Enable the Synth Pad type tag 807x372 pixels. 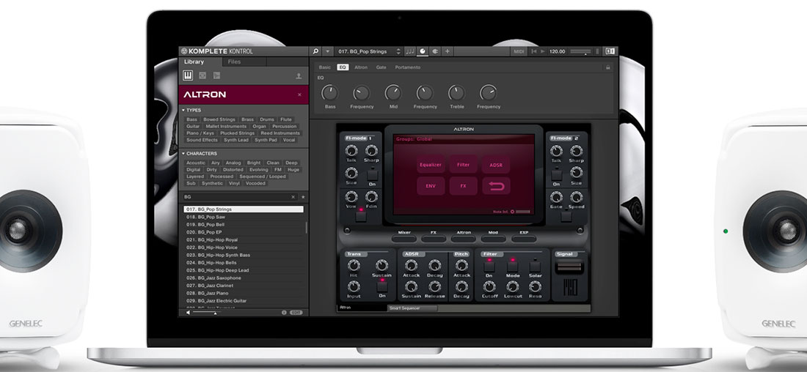pos(266,140)
